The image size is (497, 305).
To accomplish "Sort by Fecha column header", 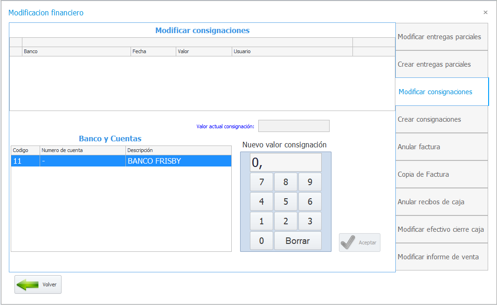I will point(153,51).
